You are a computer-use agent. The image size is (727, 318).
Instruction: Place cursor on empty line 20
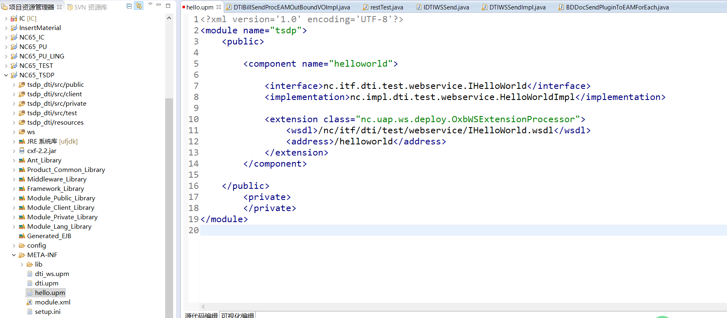(463, 230)
